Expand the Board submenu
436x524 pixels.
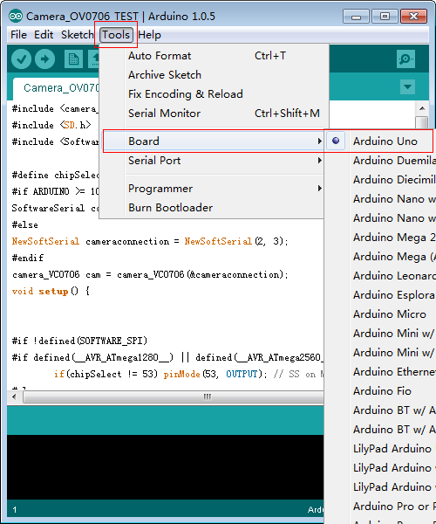214,141
